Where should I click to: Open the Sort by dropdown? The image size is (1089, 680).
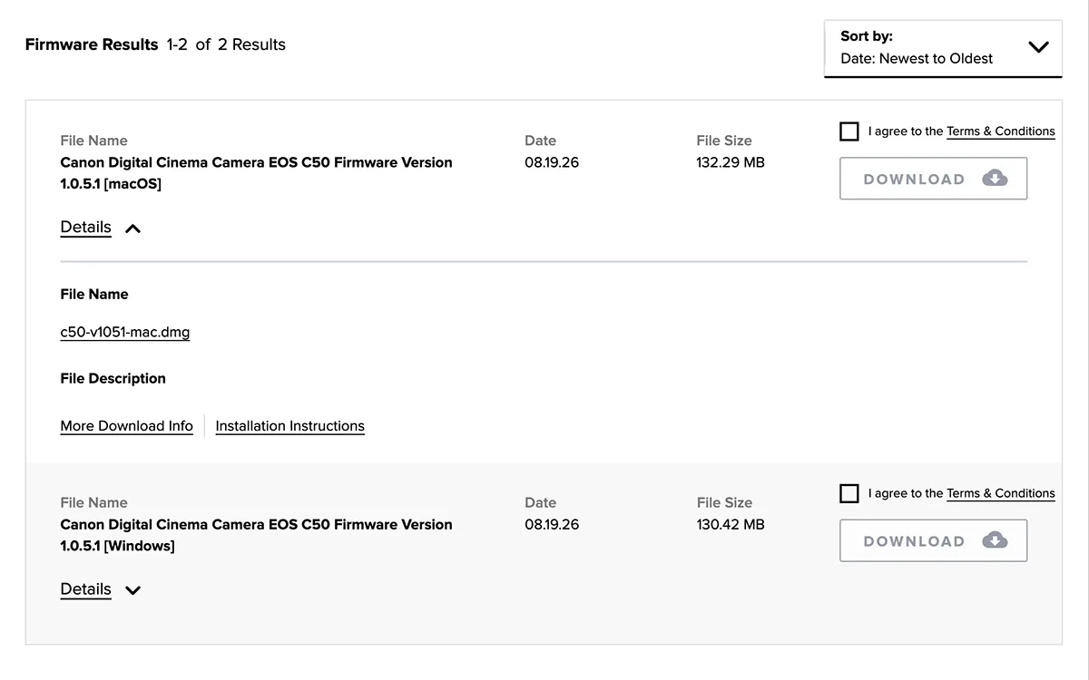click(943, 48)
